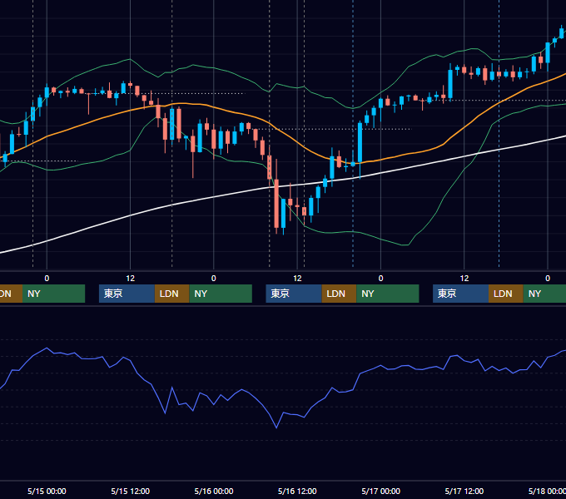This screenshot has height=499, width=566.
Task: Select the LDN block following 5/15 12:00 東京 session
Action: 171,294
